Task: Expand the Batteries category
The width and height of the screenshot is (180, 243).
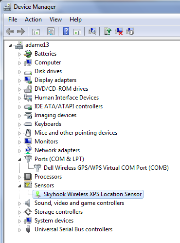Action: coord(19,54)
